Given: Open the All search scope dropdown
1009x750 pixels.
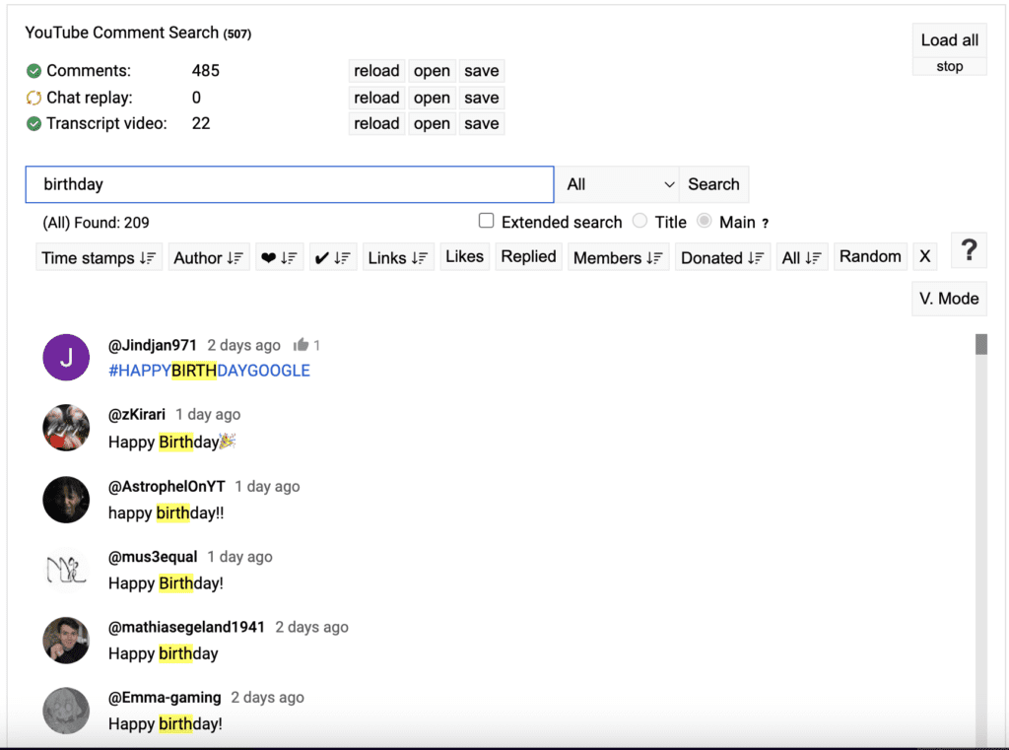Looking at the screenshot, I should point(617,184).
